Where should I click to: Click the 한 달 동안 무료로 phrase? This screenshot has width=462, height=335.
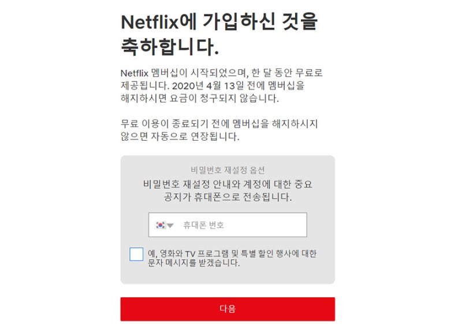tap(287, 73)
